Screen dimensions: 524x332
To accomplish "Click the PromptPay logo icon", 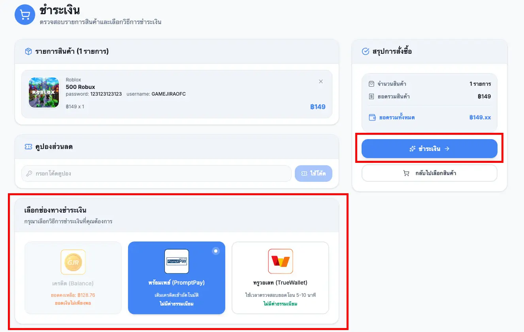I will coord(177,261).
